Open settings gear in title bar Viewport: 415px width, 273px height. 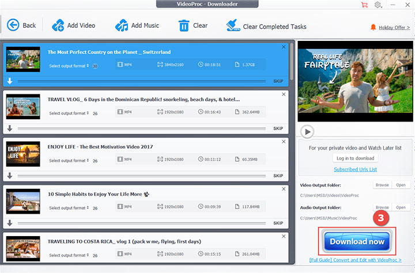coord(378,5)
